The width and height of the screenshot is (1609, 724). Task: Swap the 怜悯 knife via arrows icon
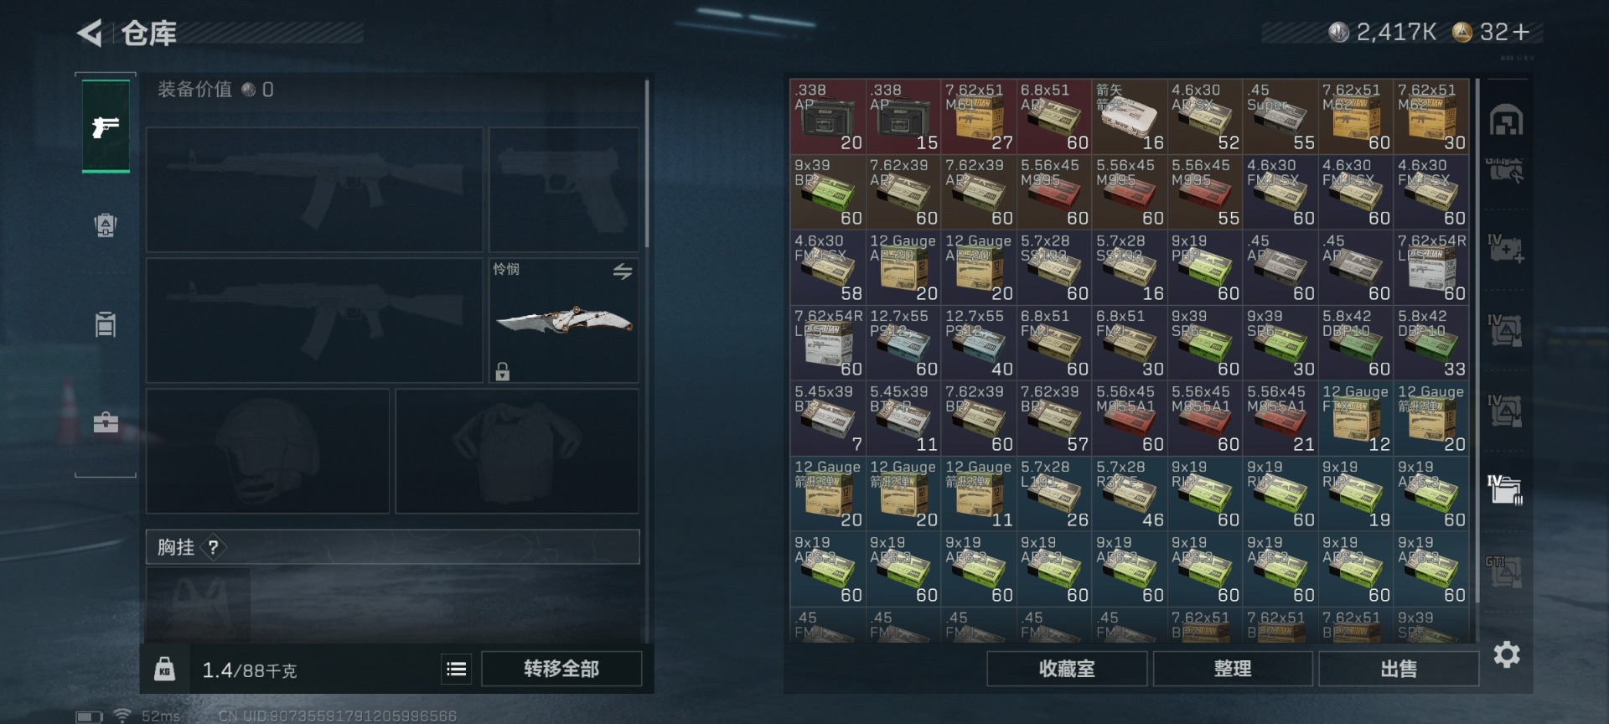[x=622, y=271]
